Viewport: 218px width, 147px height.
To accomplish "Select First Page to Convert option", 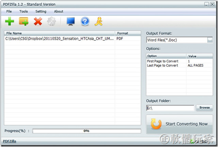I will tap(163, 61).
